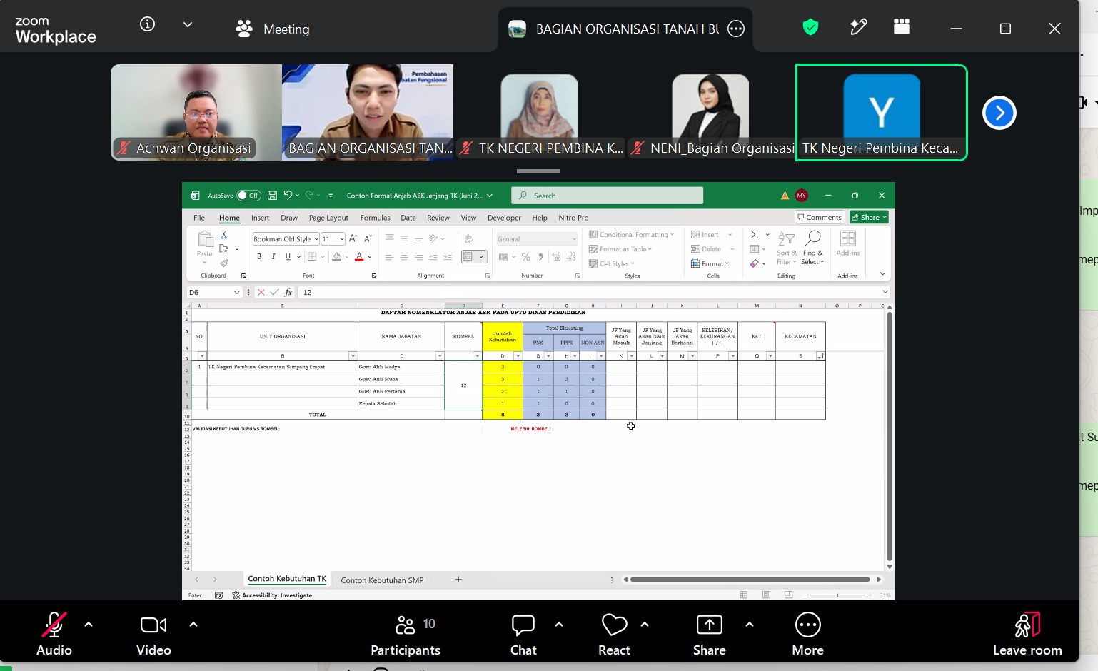Select NENI_Bagian Organisasi participant thumbnail

(710, 112)
